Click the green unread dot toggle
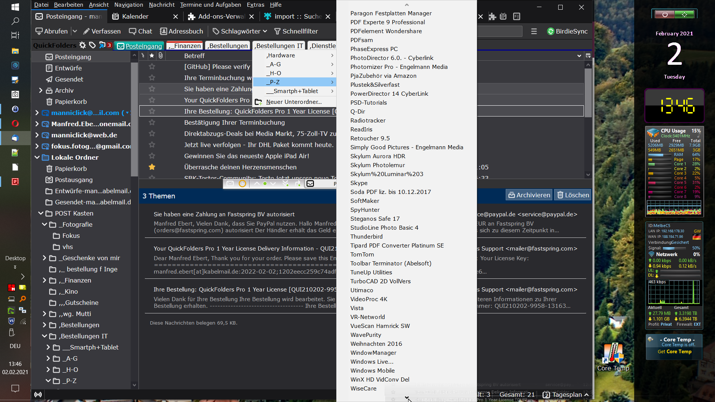715x402 pixels. pos(265,184)
